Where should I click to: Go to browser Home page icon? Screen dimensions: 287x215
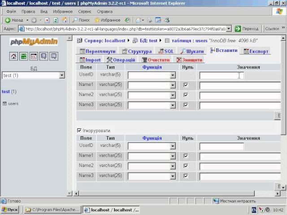point(65,20)
